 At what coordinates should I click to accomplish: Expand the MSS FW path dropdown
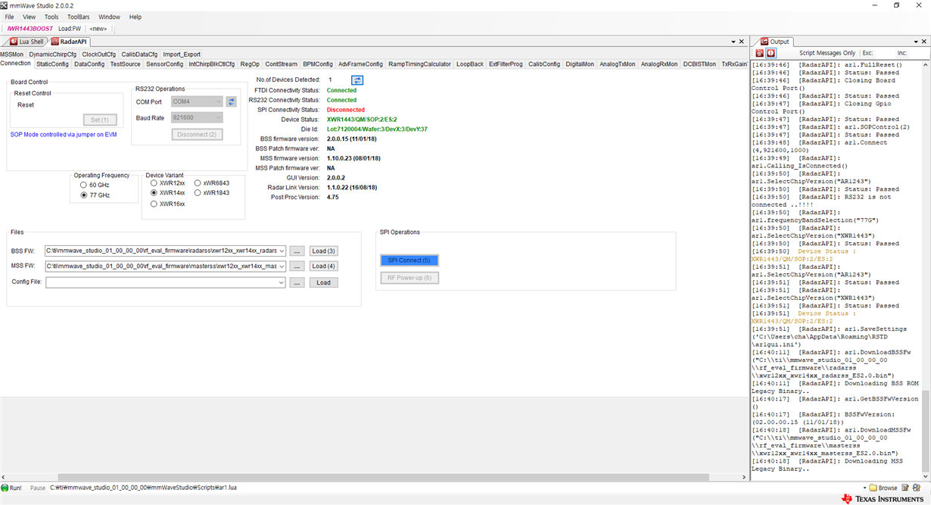point(282,267)
